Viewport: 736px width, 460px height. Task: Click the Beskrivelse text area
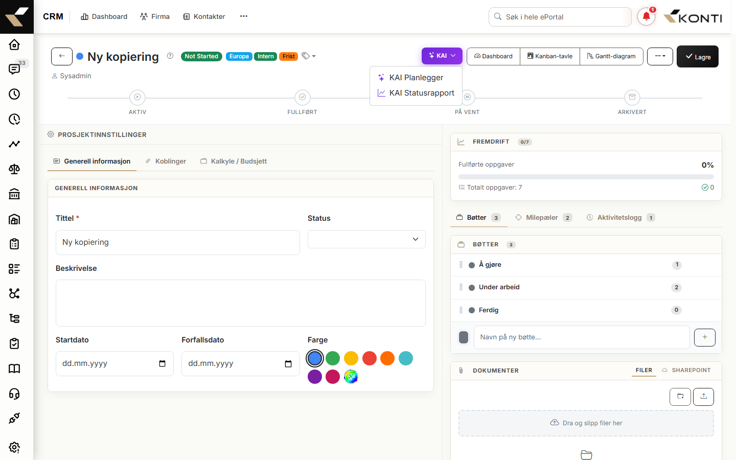241,303
